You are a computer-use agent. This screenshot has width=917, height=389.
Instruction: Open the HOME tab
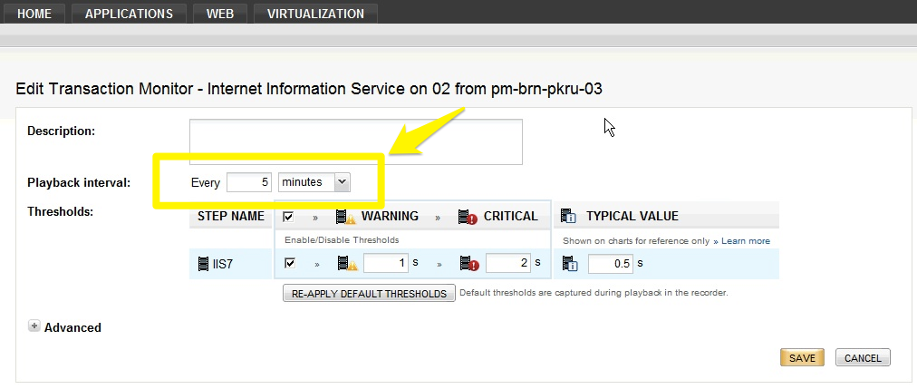pos(34,14)
